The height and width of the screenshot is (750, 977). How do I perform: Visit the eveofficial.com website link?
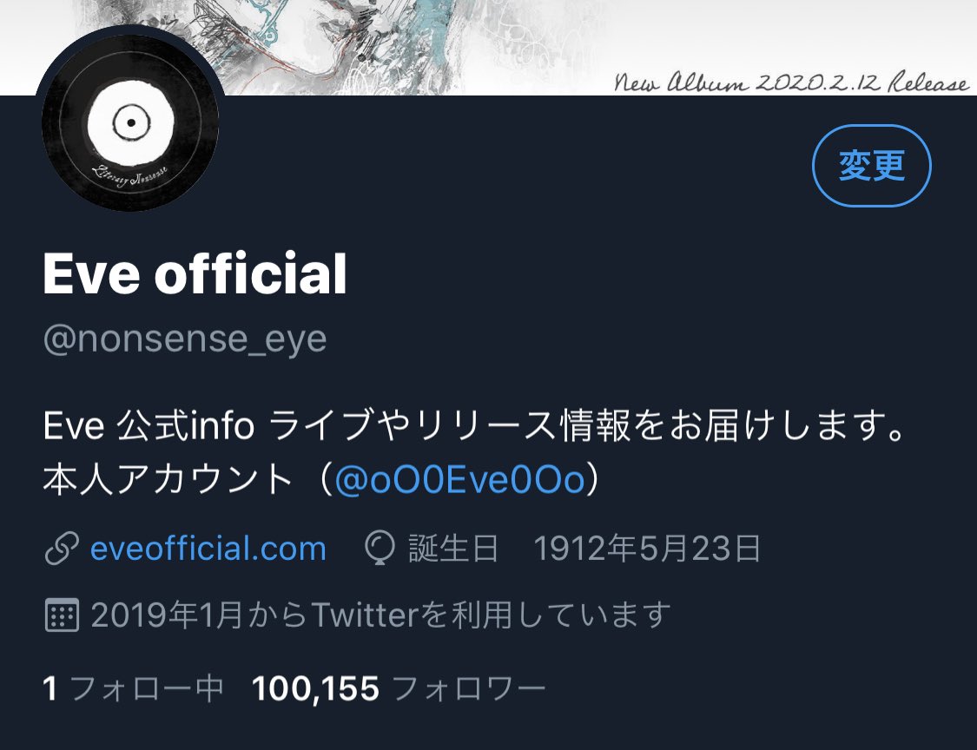pos(208,549)
